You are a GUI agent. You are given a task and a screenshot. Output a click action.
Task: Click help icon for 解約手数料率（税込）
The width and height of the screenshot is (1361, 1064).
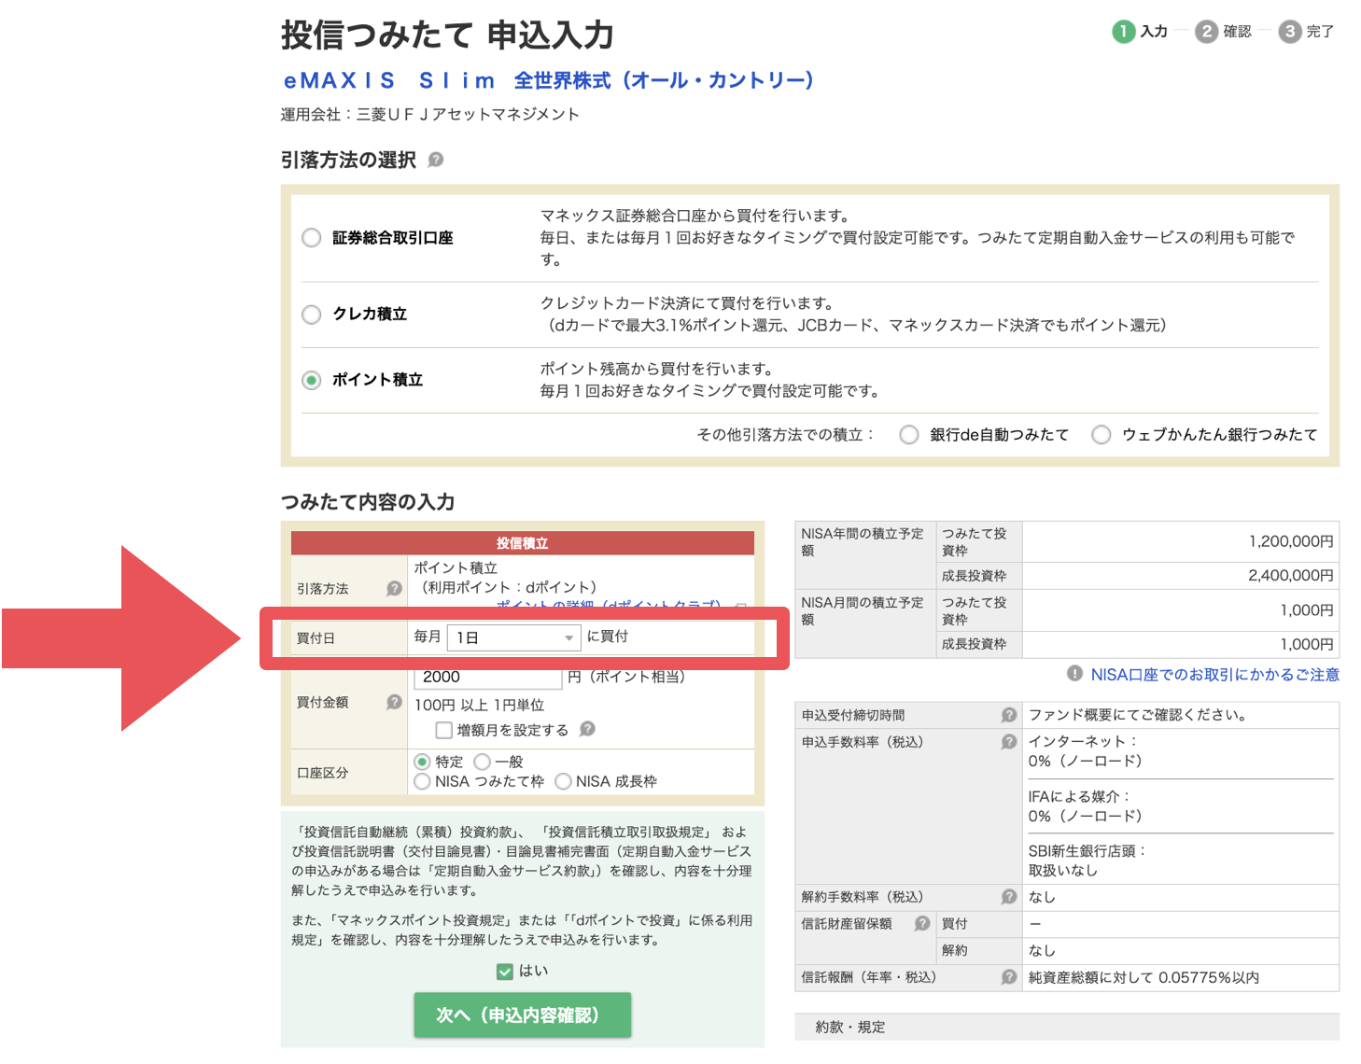click(1008, 897)
